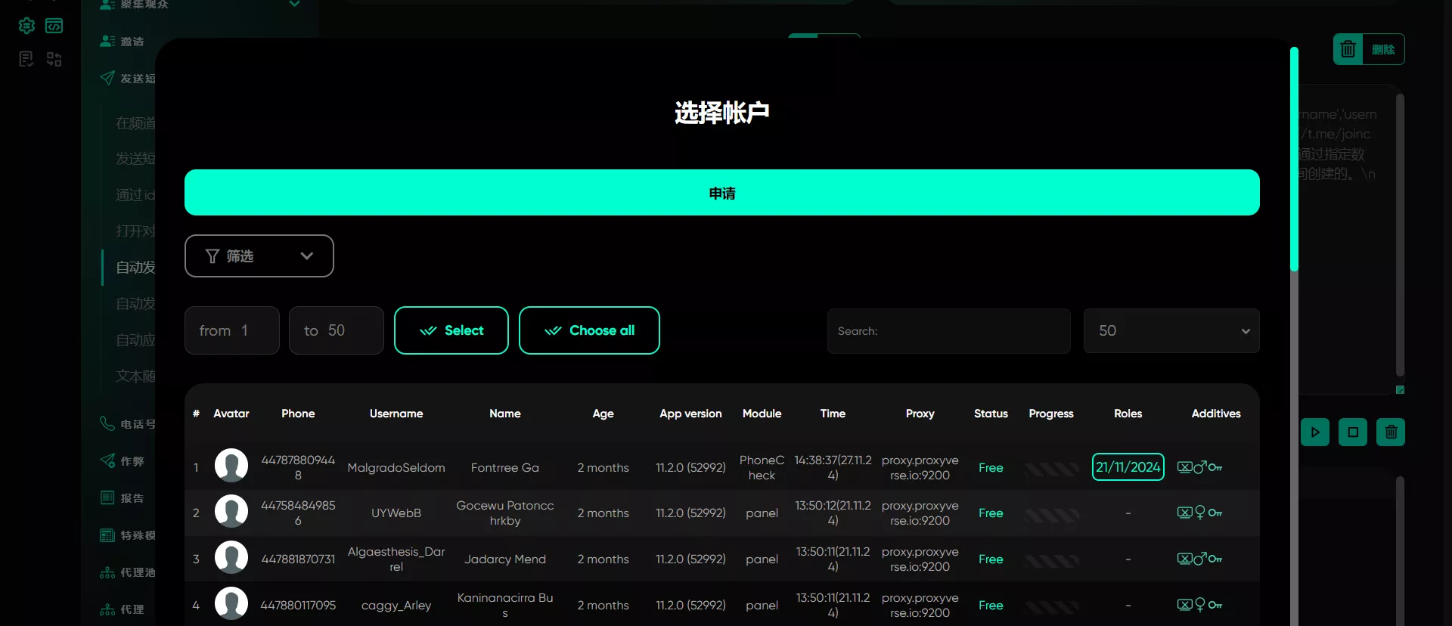Image resolution: width=1452 pixels, height=626 pixels.
Task: Open the code window icon in left rail
Action: pyautogui.click(x=54, y=26)
